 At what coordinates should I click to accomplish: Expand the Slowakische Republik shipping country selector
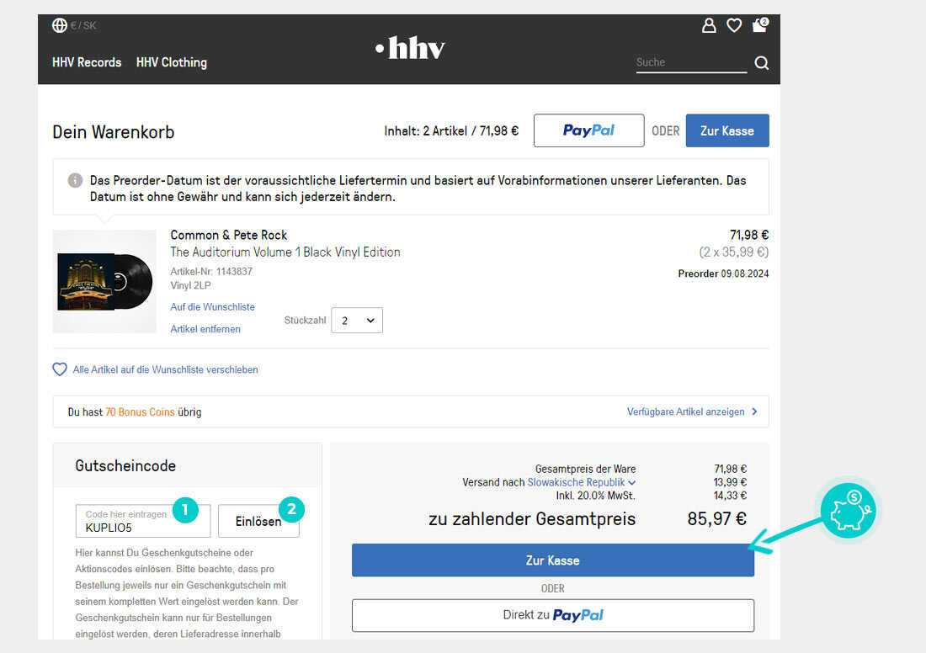point(581,482)
